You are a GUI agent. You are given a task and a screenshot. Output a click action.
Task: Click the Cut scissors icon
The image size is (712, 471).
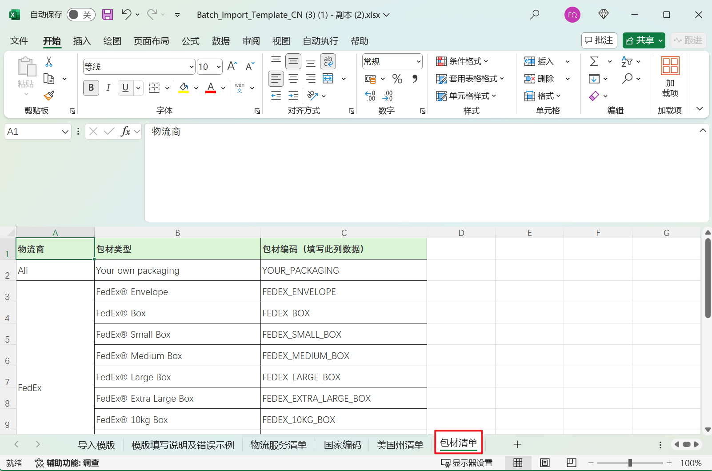(x=49, y=62)
